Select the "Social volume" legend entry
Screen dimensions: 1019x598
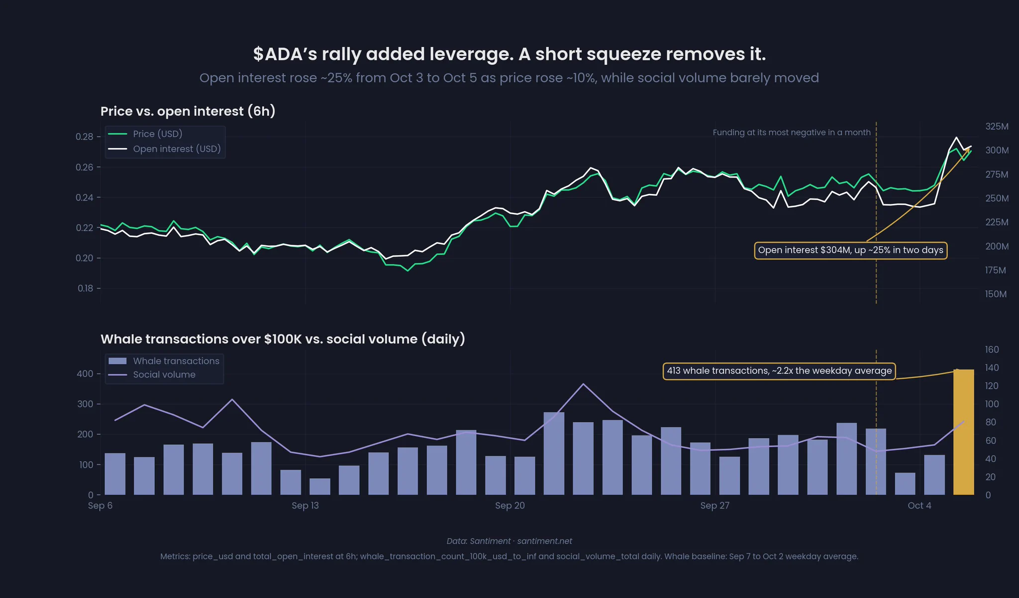click(164, 375)
